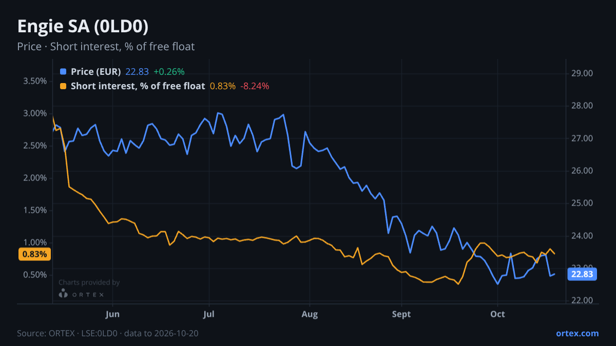Screen dimensions: 616x346
Task: Click the 1.00% left axis label
Action: click(x=35, y=242)
